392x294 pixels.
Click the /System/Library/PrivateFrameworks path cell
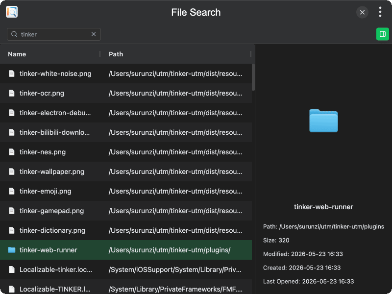pos(175,289)
